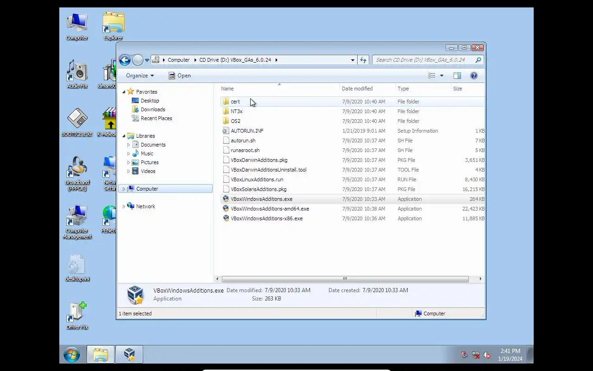Open File Explorer from the taskbar
Screen dimensions: 593x371
[x=100, y=355]
